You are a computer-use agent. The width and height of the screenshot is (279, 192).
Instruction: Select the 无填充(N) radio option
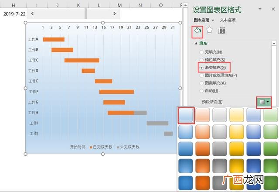pos(211,52)
